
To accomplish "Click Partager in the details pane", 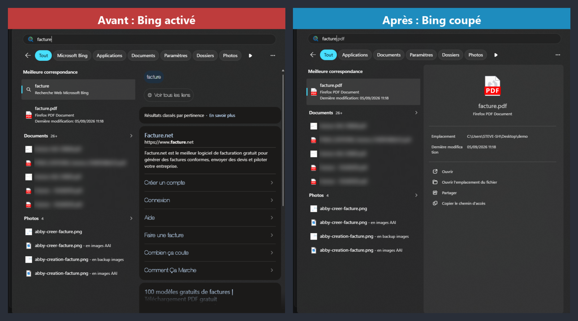I will tap(449, 193).
